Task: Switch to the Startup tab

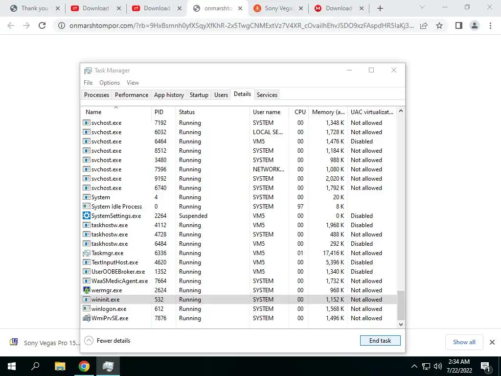Action: (199, 95)
